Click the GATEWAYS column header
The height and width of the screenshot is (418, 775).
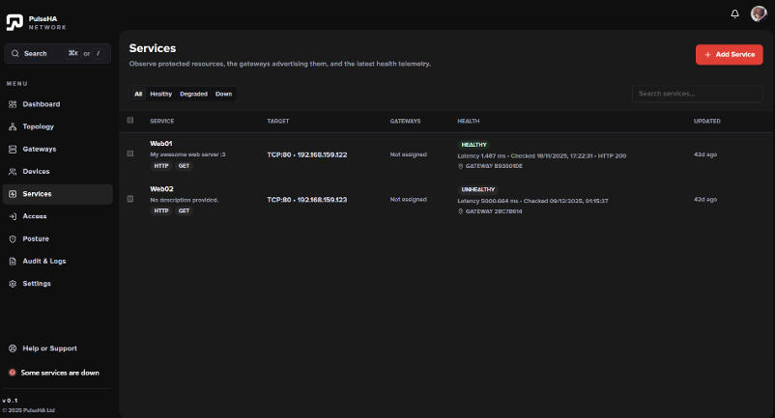pos(405,122)
